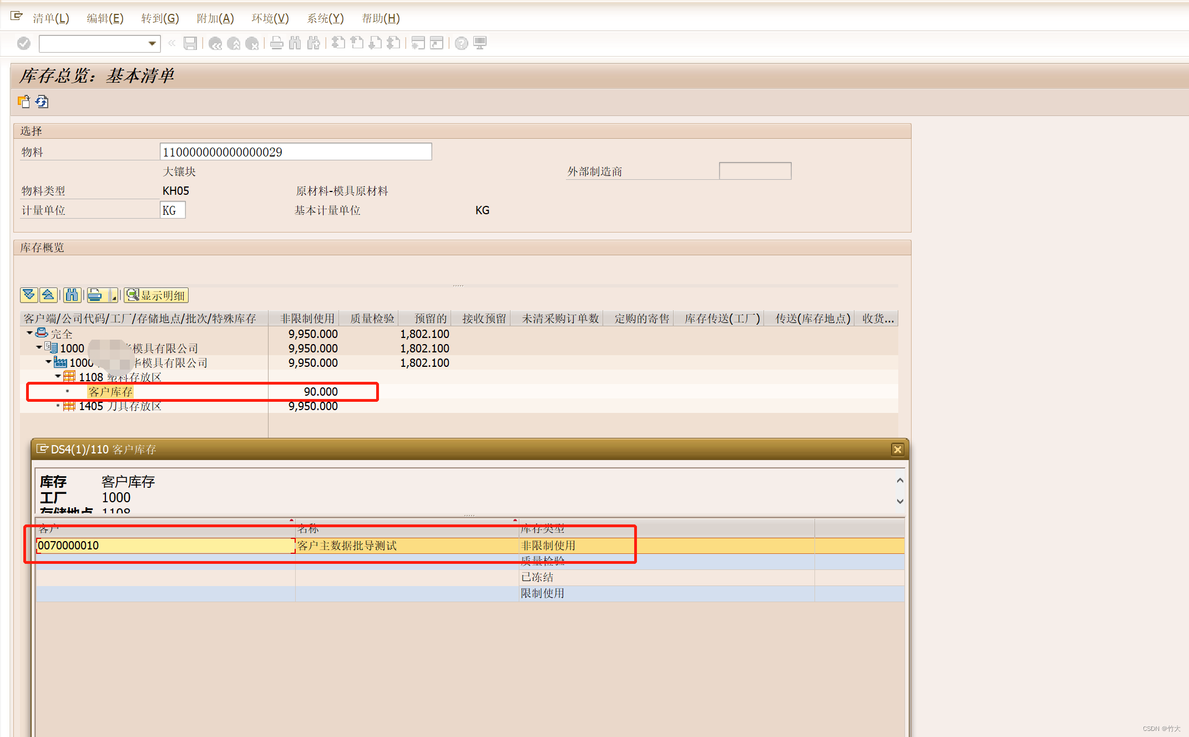1189x737 pixels.
Task: Click Expand all subtree icon in stock toolbar
Action: 29,295
